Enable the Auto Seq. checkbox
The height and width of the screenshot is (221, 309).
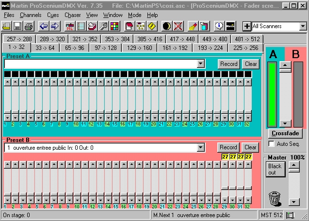point(271,143)
